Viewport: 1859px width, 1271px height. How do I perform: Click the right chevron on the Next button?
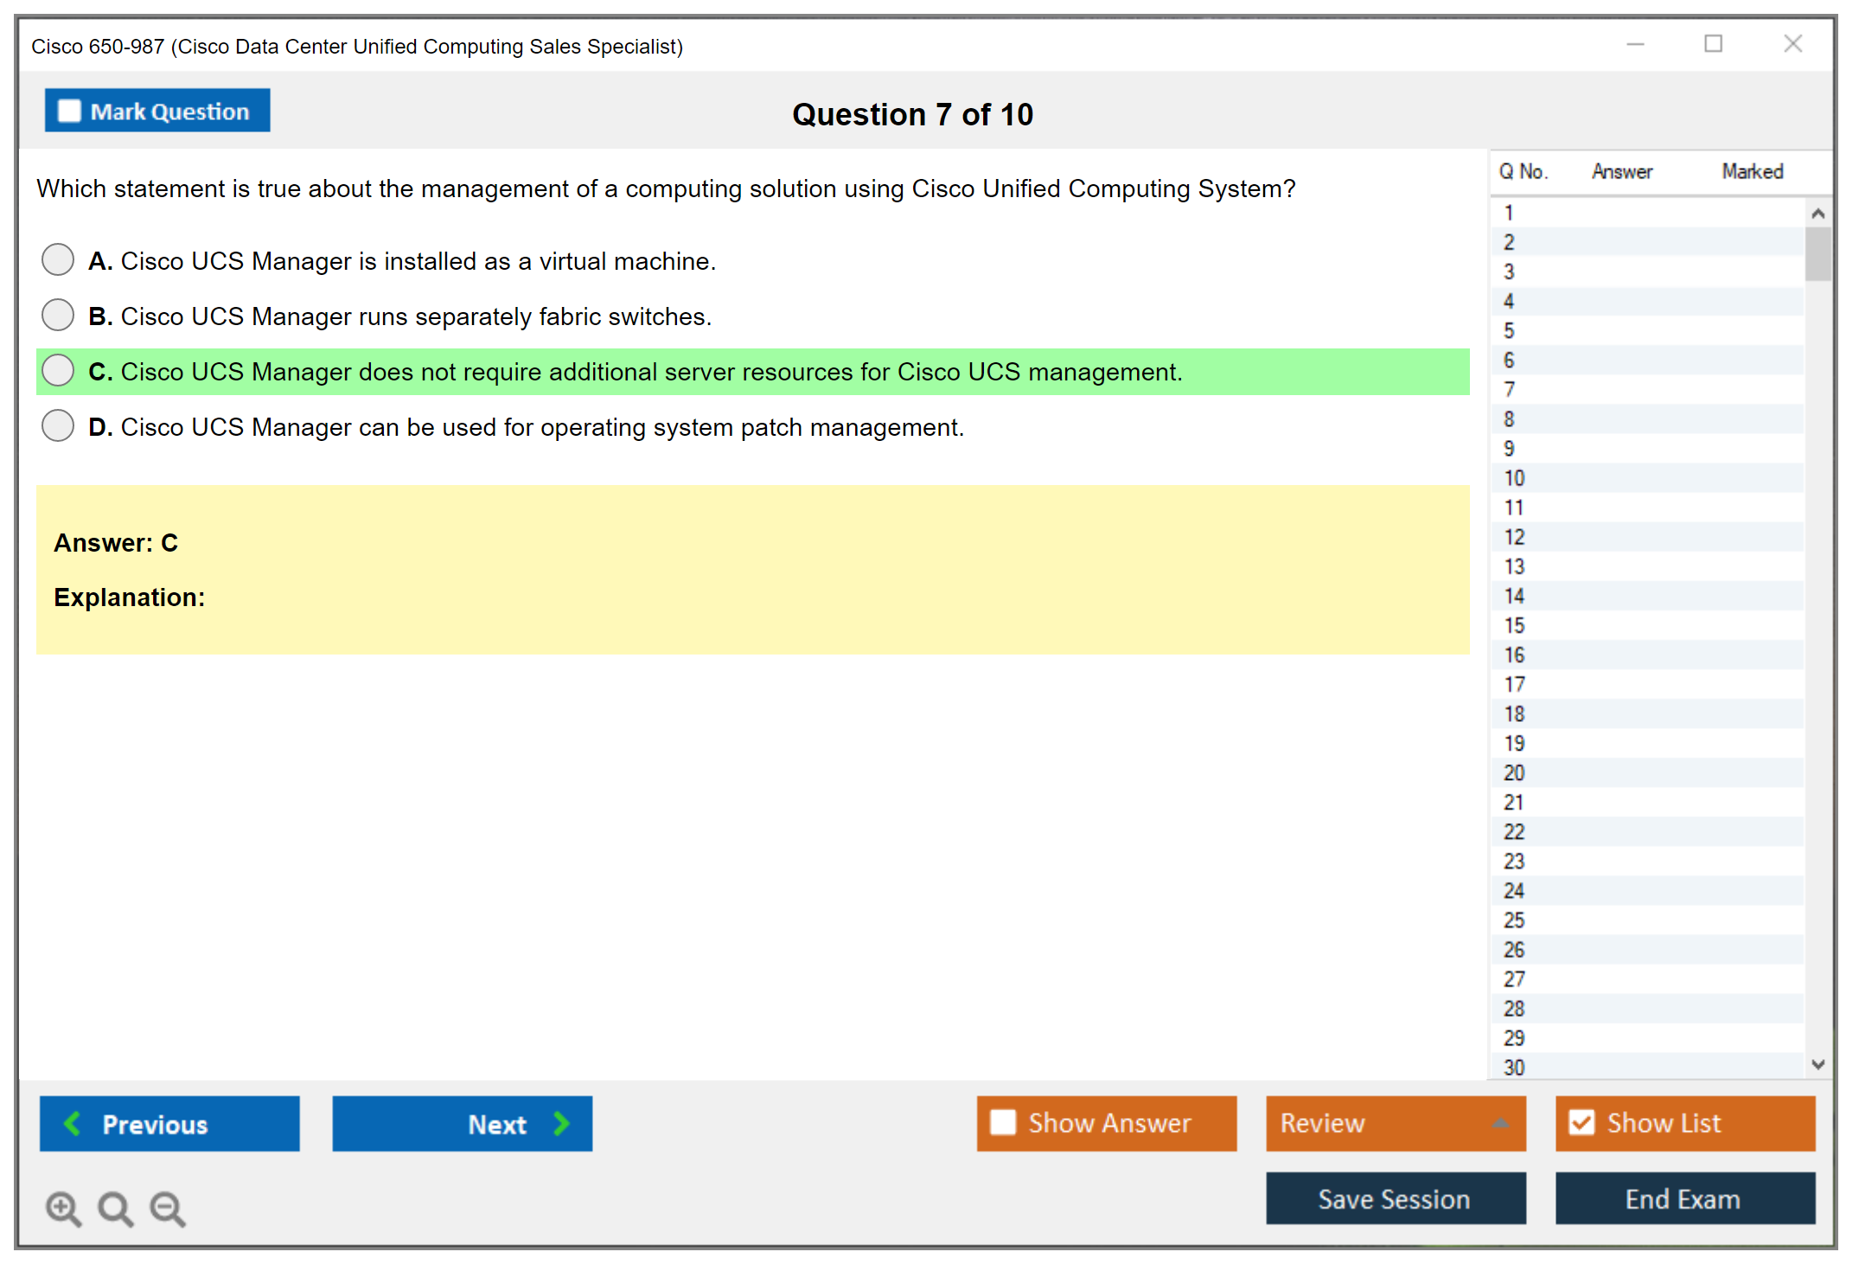pyautogui.click(x=561, y=1123)
